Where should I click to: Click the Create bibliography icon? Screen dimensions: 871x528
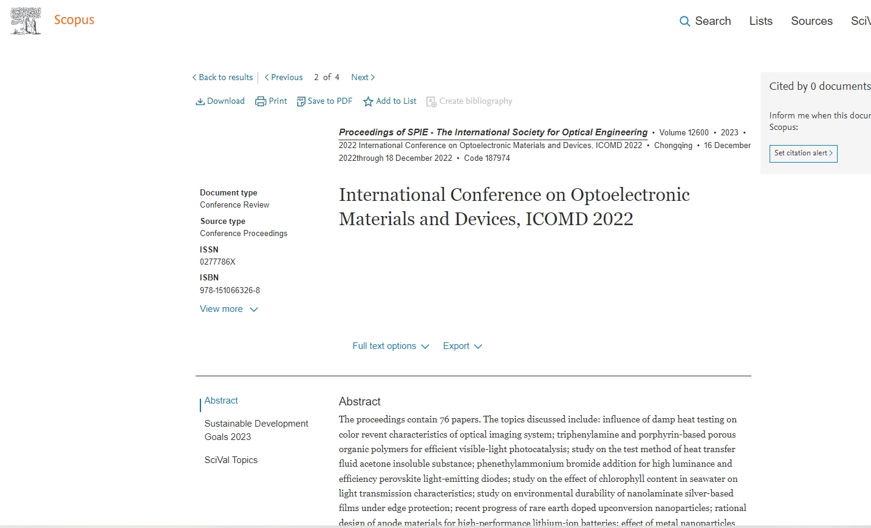tap(431, 101)
